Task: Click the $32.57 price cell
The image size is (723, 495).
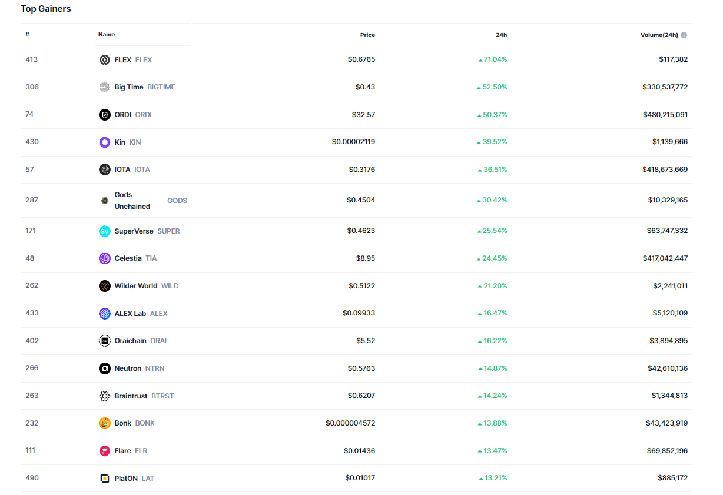Action: (x=363, y=115)
